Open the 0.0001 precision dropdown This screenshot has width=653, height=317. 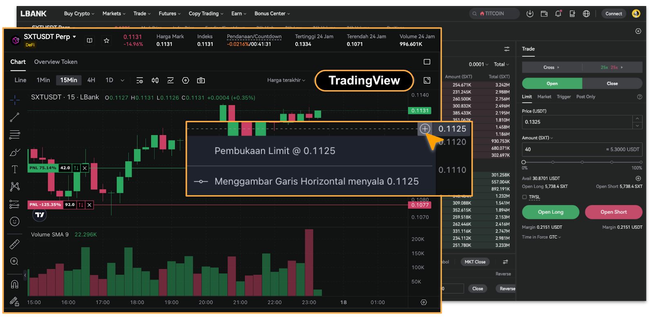(x=478, y=64)
